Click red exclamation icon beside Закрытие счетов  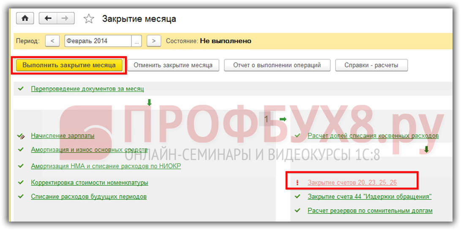coord(297,183)
